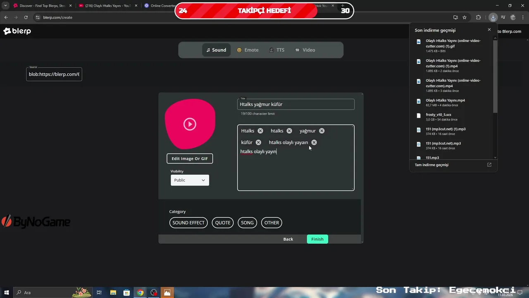The width and height of the screenshot is (529, 298).
Task: Choose OTHER category
Action: 272,223
